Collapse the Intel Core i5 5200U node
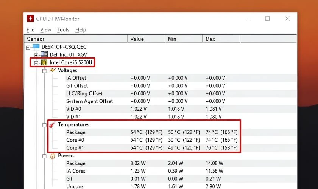This screenshot has height=189, width=318. [x=36, y=63]
